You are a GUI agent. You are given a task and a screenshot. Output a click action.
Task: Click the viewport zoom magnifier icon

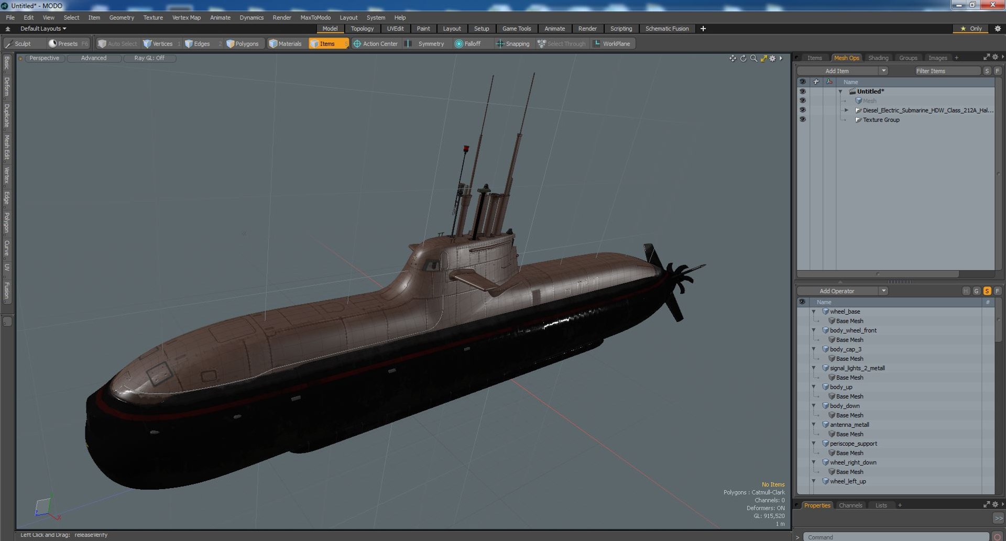coord(753,58)
